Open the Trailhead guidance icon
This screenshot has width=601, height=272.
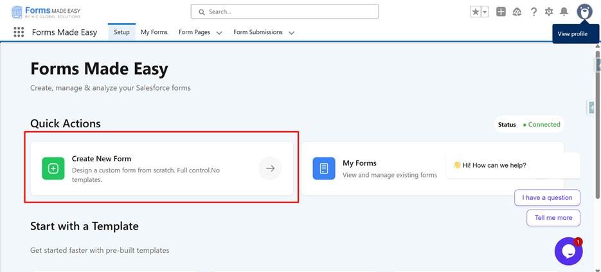coord(517,12)
